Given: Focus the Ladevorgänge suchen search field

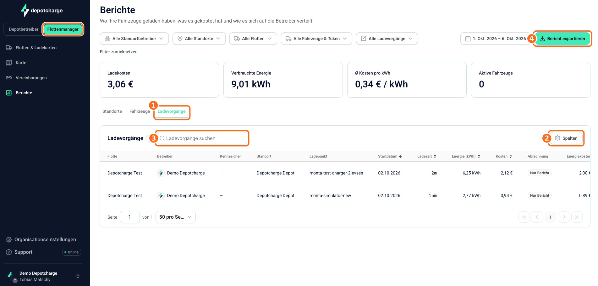Looking at the screenshot, I should pos(202,138).
